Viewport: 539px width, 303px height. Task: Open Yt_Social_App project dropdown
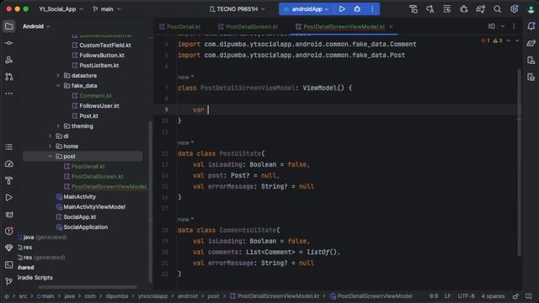coord(61,9)
